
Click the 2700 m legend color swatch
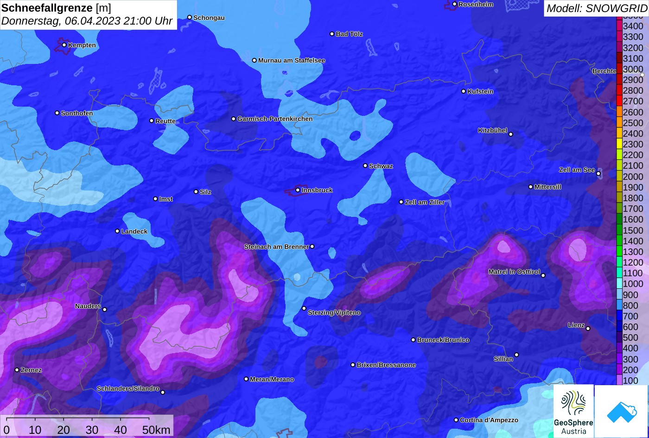[619, 101]
